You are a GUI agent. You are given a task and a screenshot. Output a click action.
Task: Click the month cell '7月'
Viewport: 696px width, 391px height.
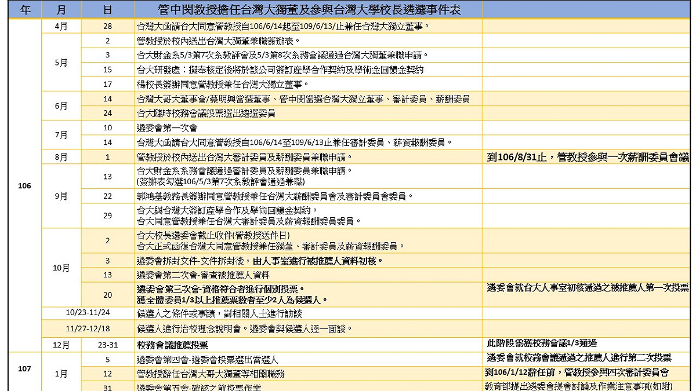pos(61,135)
